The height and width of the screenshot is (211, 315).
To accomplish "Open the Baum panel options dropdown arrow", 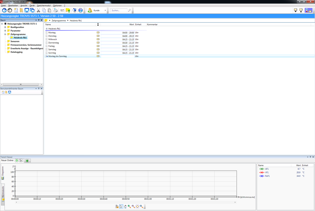I will tap(36, 20).
